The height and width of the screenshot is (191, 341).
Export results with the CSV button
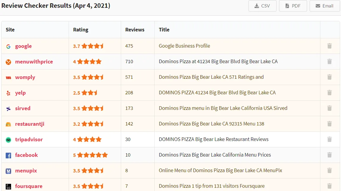[x=262, y=6]
